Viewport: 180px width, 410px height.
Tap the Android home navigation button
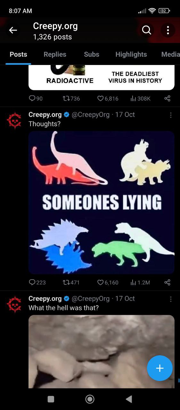coord(90,399)
